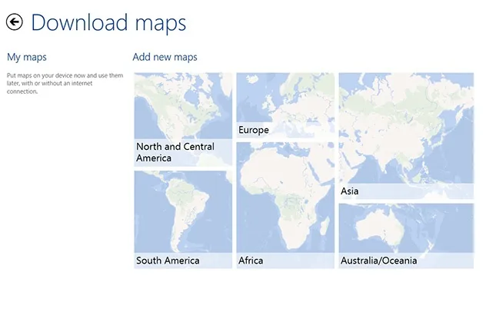486x332 pixels.
Task: Open the South America map tile
Action: [183, 220]
